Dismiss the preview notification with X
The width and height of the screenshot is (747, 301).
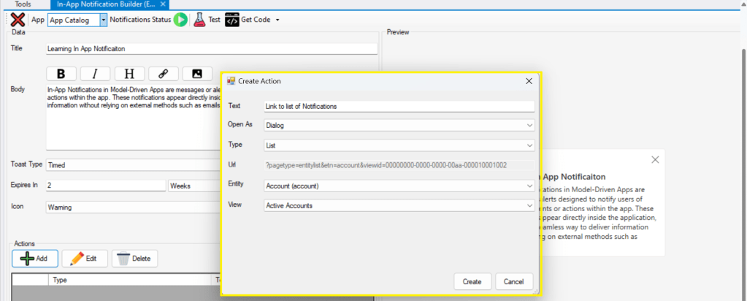click(x=655, y=159)
